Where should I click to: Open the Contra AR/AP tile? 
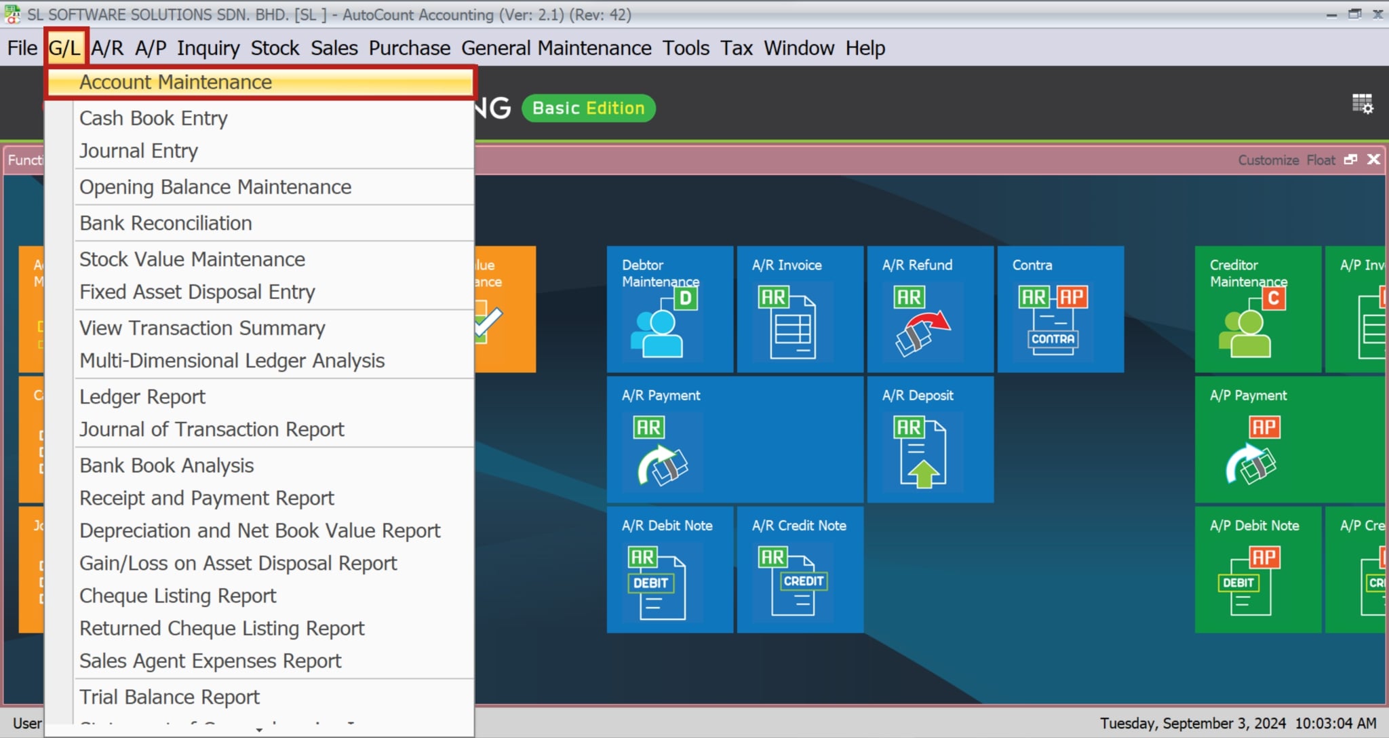(1059, 309)
